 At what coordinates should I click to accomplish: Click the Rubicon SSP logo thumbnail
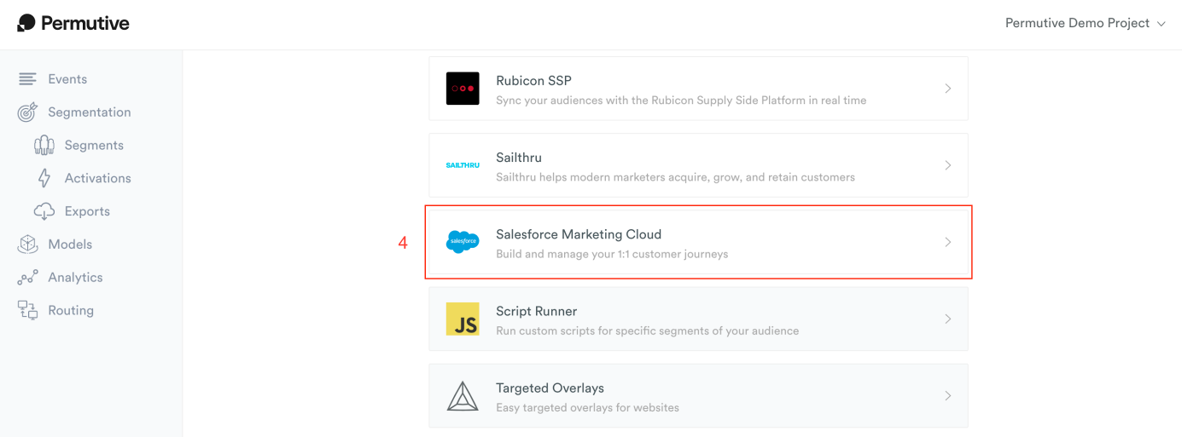click(x=463, y=89)
